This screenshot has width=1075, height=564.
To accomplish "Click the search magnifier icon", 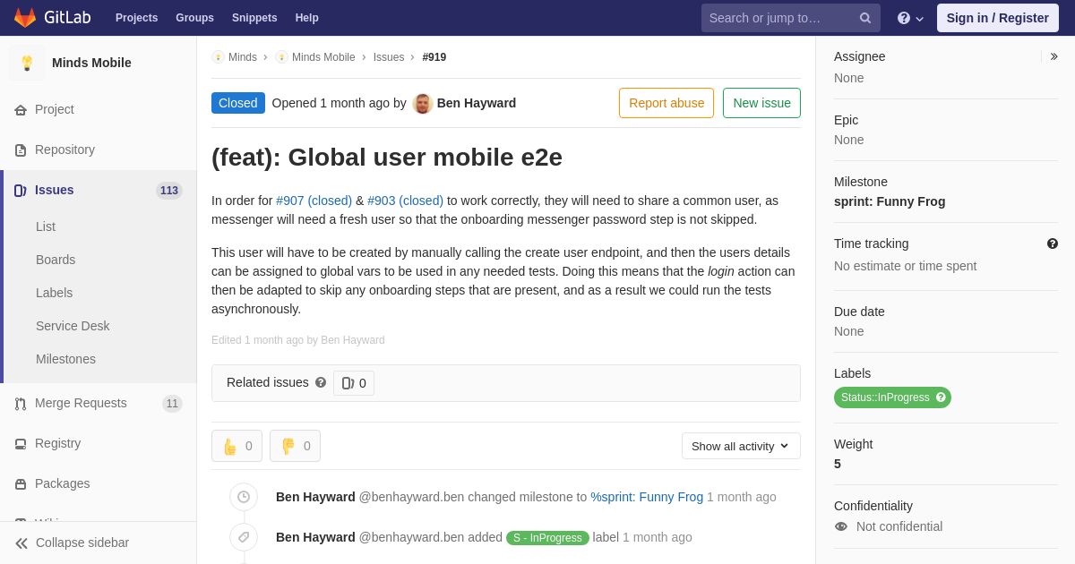I will (x=864, y=18).
